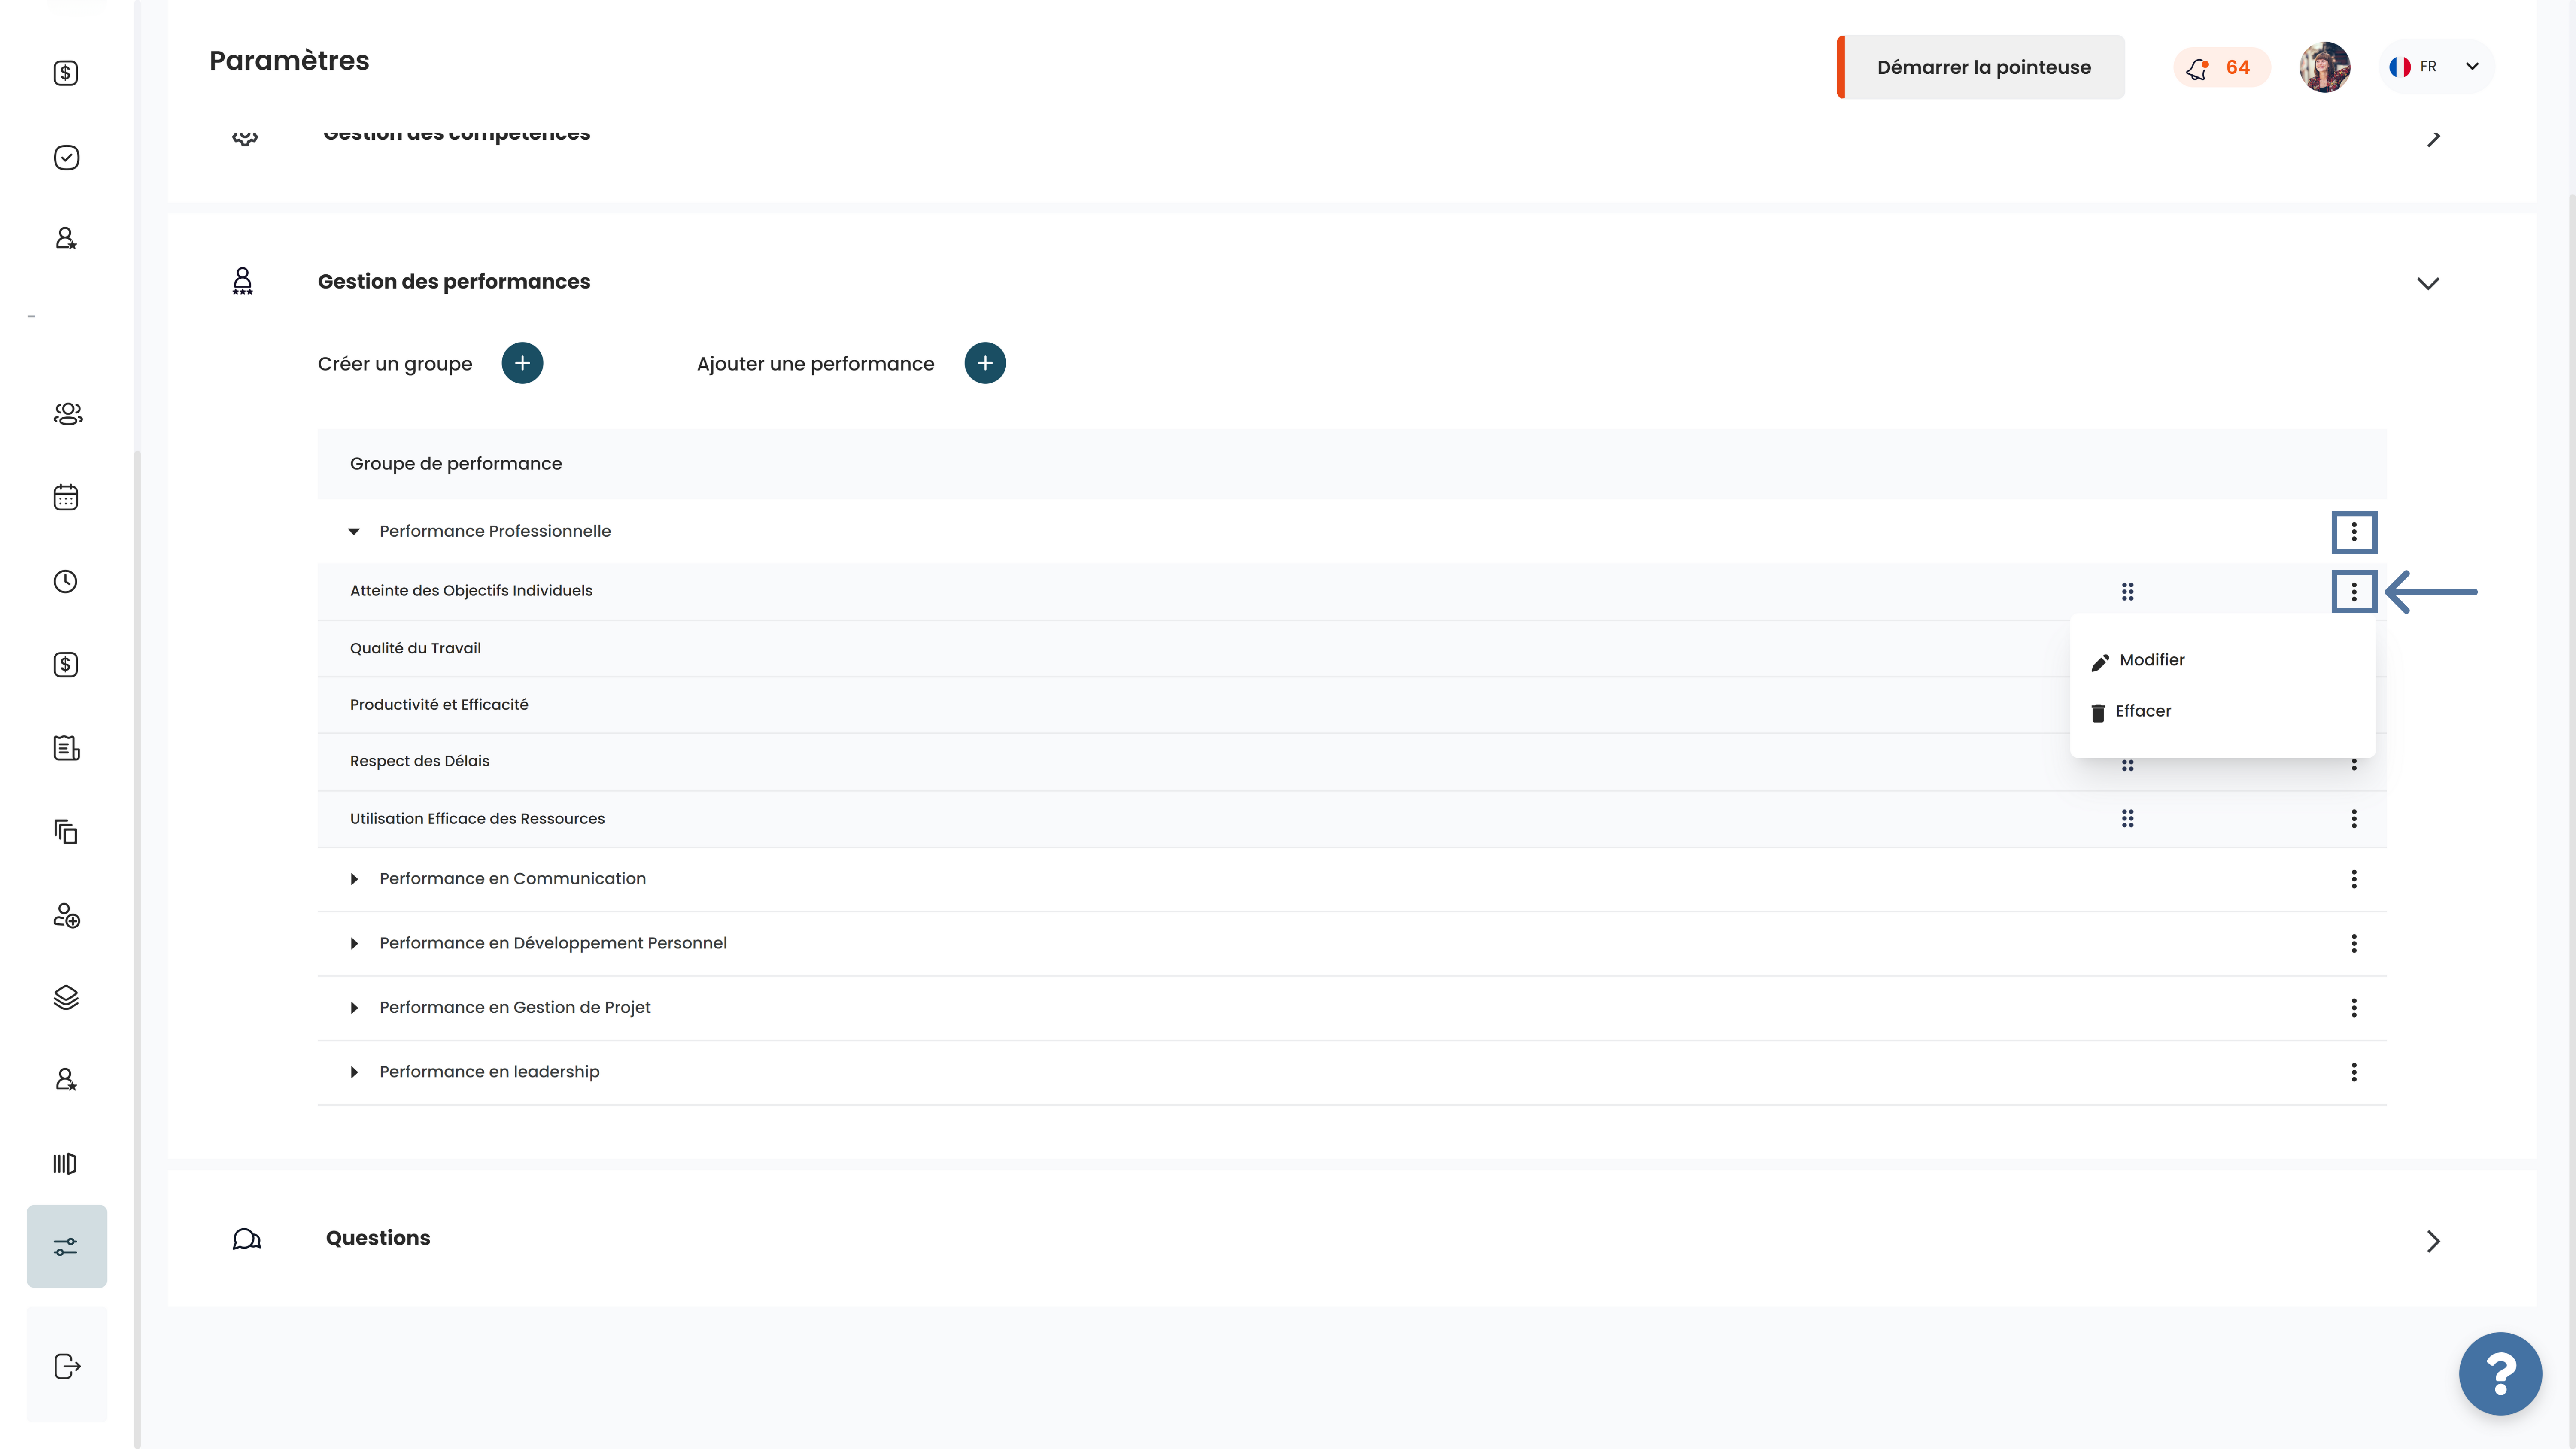The height and width of the screenshot is (1449, 2576).
Task: Open the document report icon in sidebar
Action: [x=66, y=748]
